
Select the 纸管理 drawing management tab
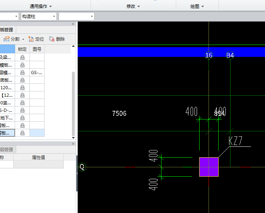pos(8,30)
